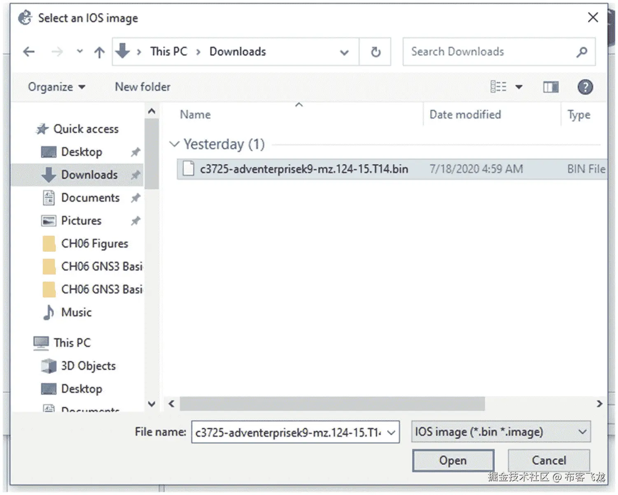The image size is (618, 495).
Task: Click the pin icon next to Documents
Action: [x=135, y=198]
